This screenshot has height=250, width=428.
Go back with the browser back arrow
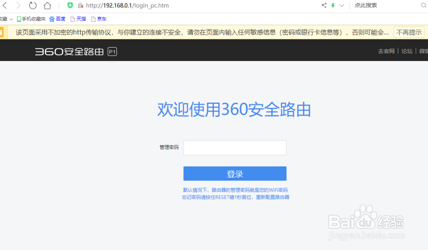5,5
